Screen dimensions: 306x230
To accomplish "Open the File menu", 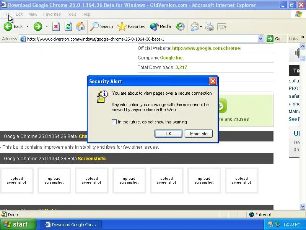I will coord(7,14).
